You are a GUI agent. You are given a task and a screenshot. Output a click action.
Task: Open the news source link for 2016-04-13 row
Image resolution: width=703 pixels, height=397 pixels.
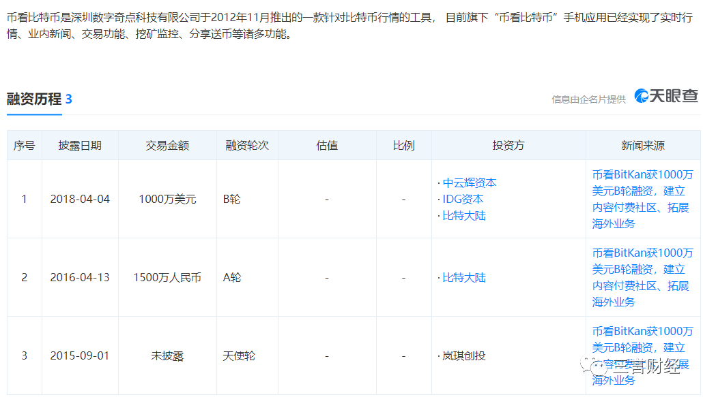pyautogui.click(x=642, y=277)
